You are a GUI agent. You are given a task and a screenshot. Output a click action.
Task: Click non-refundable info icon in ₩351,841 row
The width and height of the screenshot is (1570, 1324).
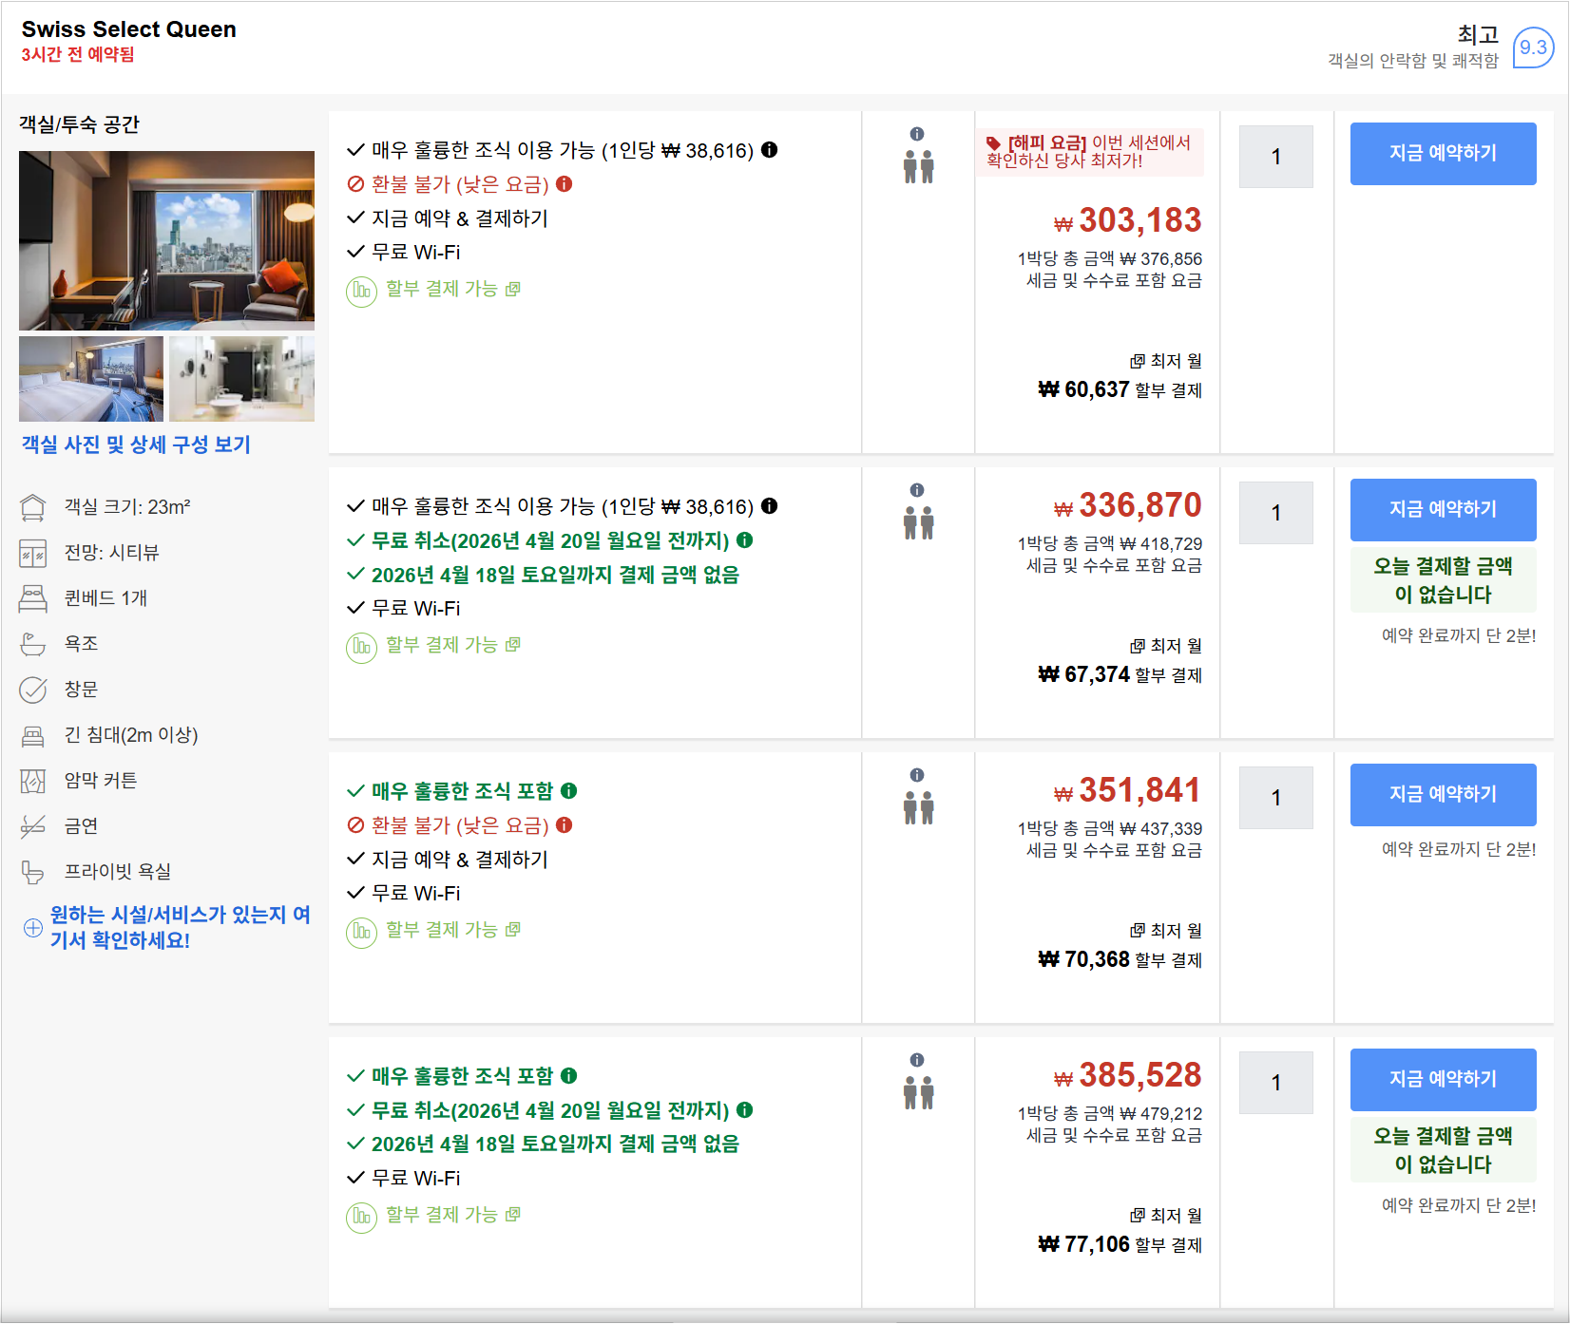pos(565,825)
